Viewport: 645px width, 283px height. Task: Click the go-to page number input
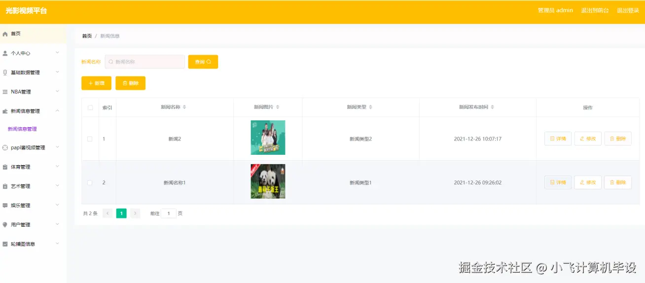[169, 213]
